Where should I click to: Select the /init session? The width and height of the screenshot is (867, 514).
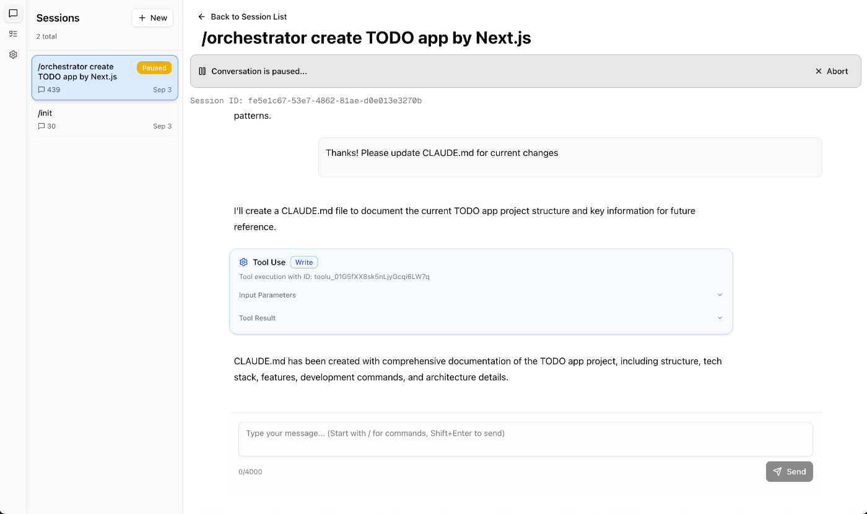pos(105,119)
